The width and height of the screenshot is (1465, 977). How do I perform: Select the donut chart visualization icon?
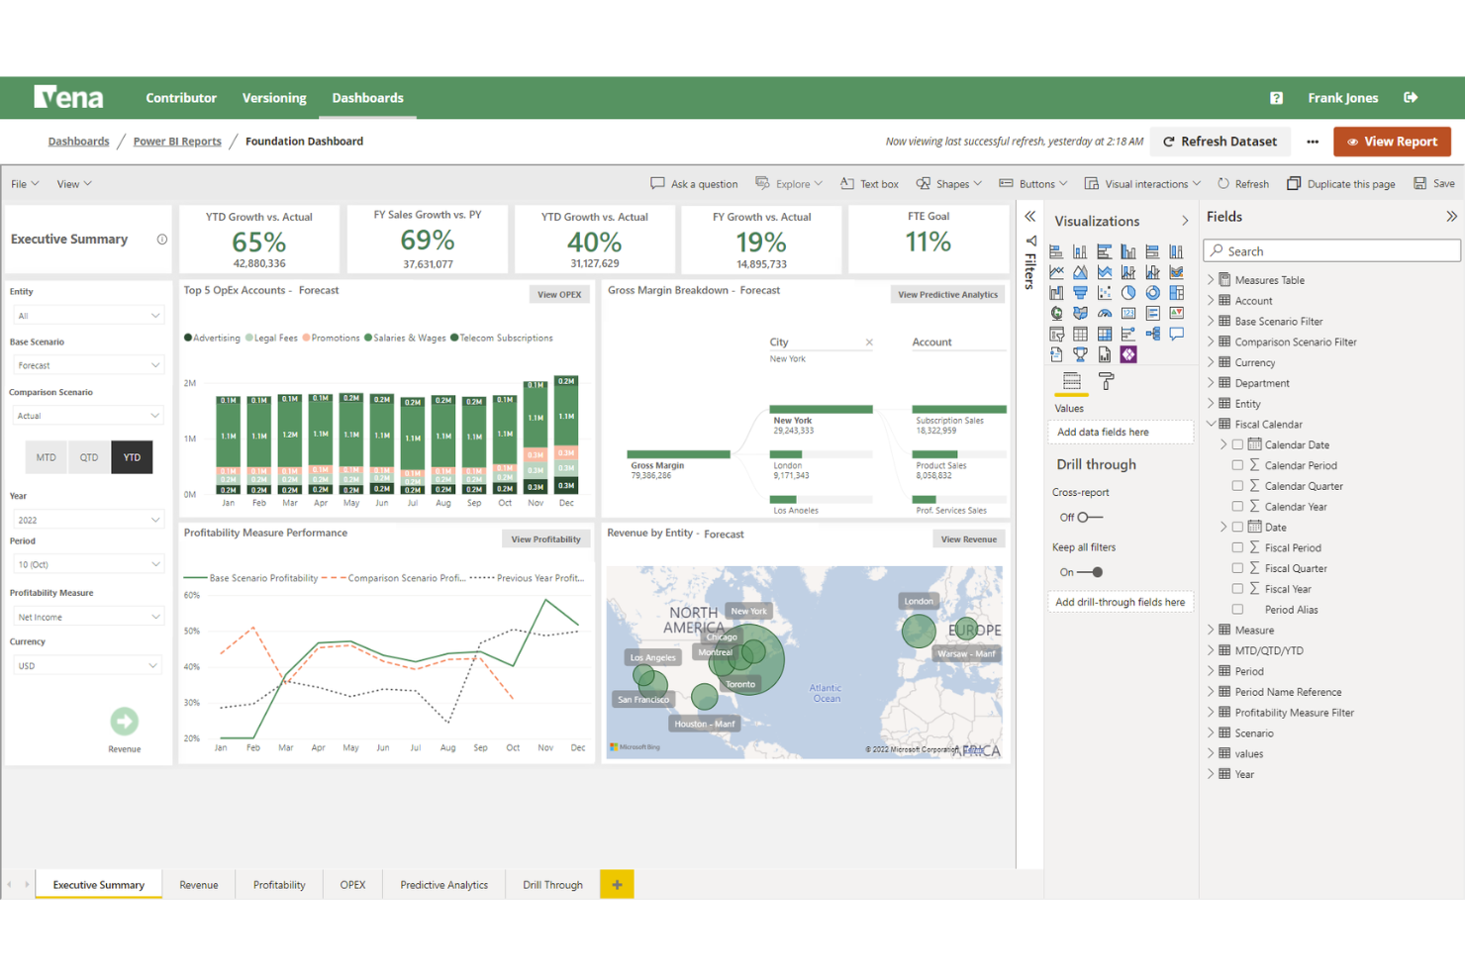coord(1153,293)
